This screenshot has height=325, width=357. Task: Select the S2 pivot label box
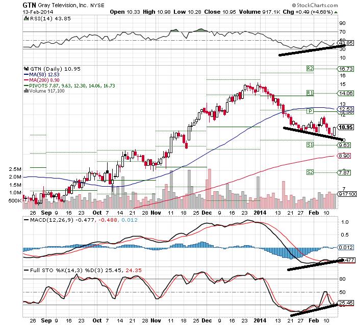(x=310, y=172)
